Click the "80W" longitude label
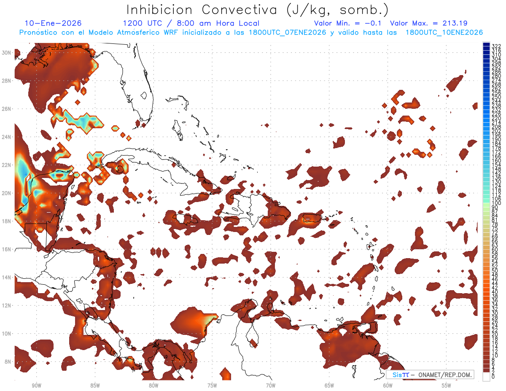The width and height of the screenshot is (506, 391). pos(153,386)
